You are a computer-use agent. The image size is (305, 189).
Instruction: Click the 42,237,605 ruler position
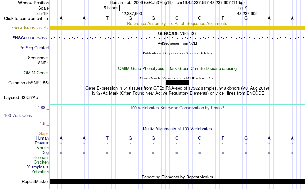click(x=247, y=13)
